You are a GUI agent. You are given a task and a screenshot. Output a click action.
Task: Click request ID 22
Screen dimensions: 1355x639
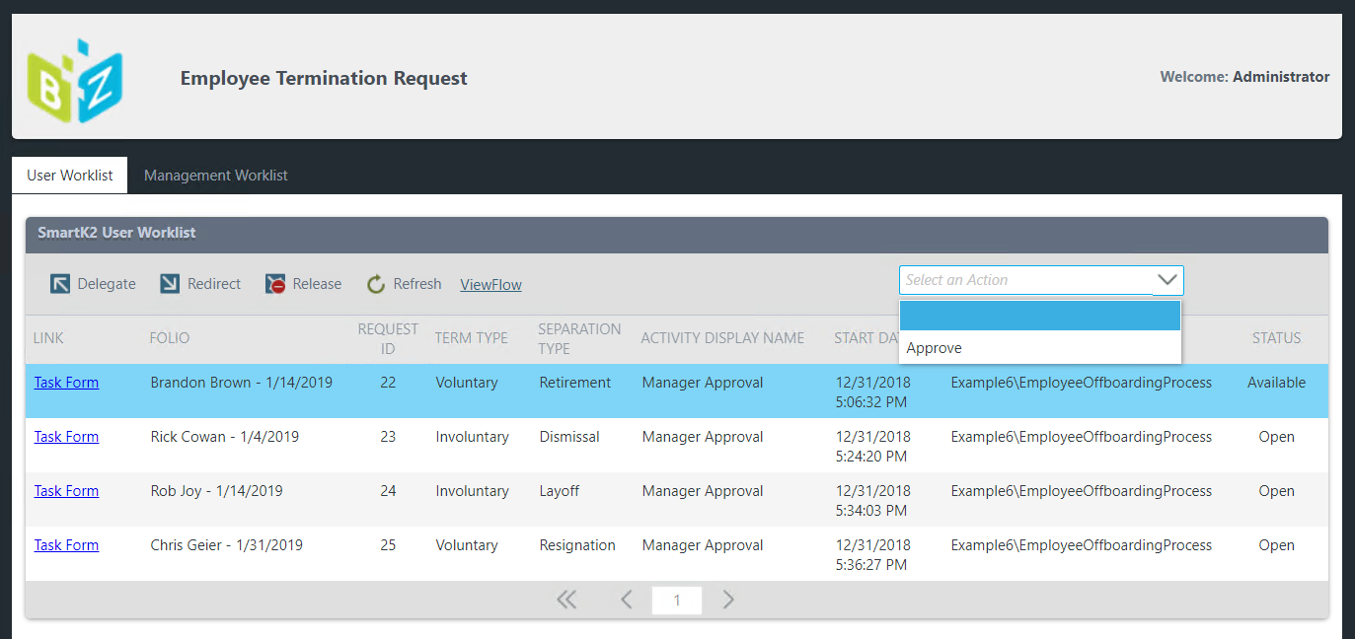point(388,383)
